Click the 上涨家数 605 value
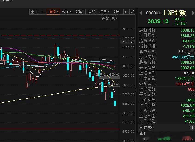 191,89
